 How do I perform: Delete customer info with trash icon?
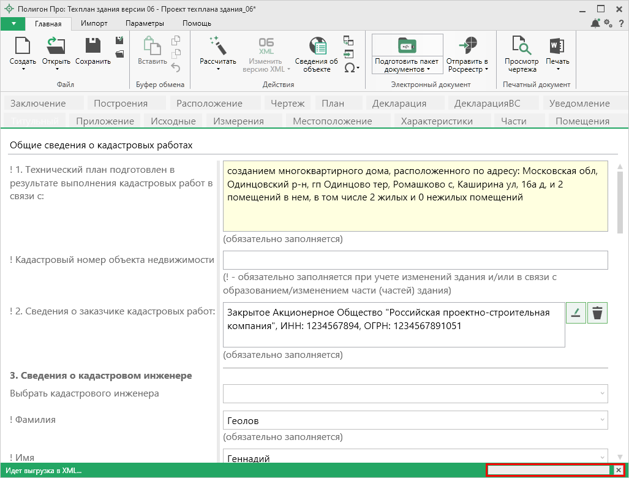(597, 313)
